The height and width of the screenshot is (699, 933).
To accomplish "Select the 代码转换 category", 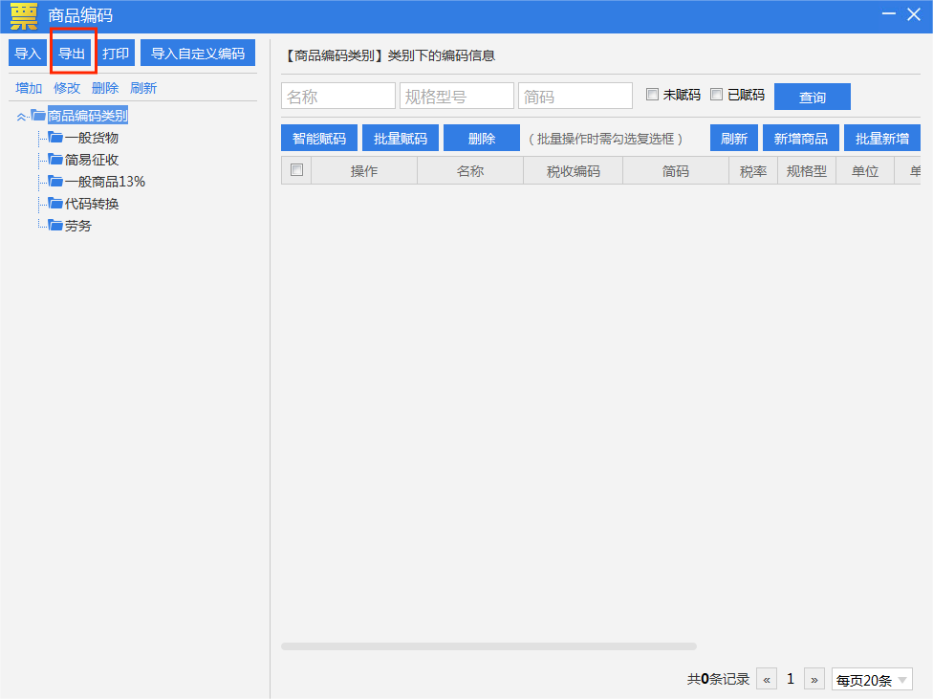I will click(92, 204).
